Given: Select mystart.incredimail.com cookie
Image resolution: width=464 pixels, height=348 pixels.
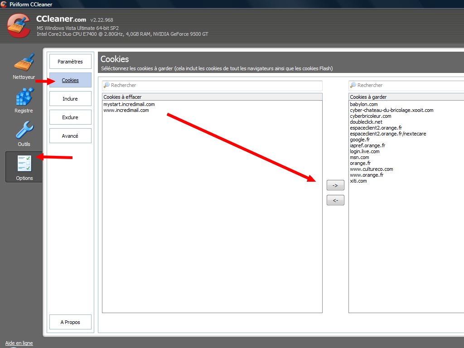Looking at the screenshot, I should [x=129, y=105].
